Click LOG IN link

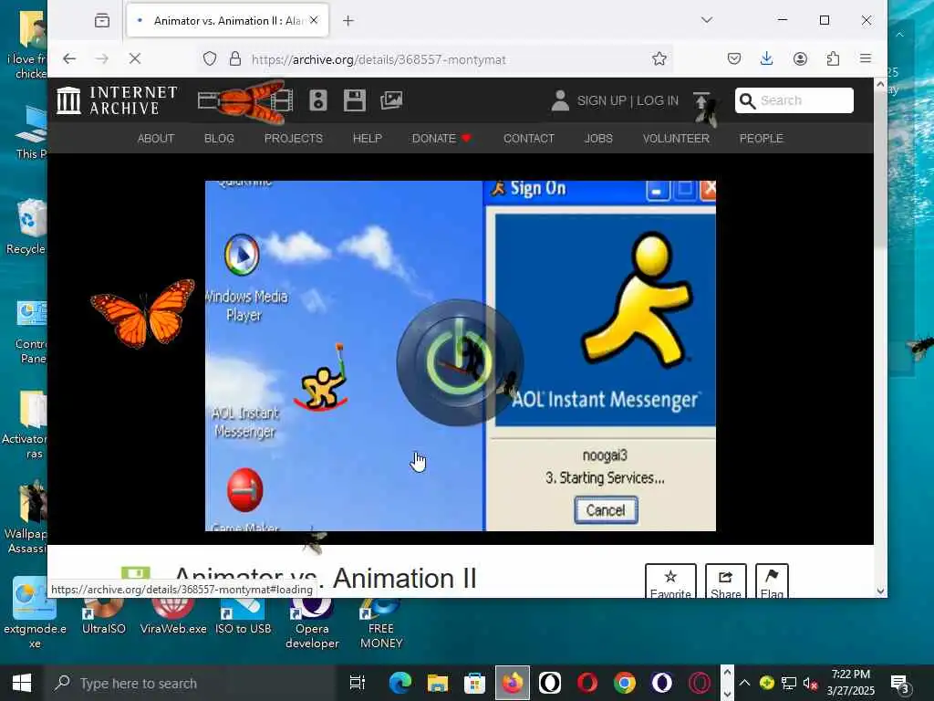pos(658,100)
